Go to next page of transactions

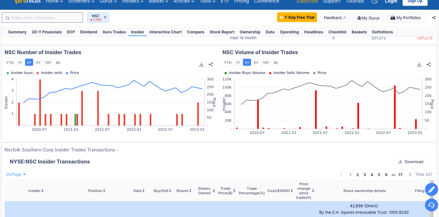pos(410,175)
